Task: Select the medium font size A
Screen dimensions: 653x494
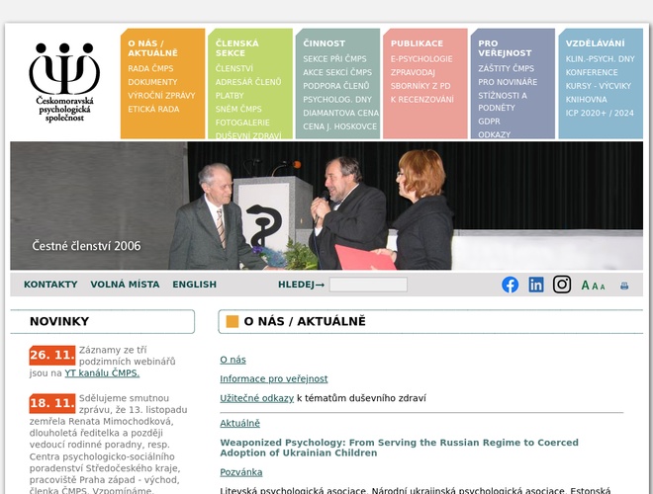Action: tap(595, 287)
